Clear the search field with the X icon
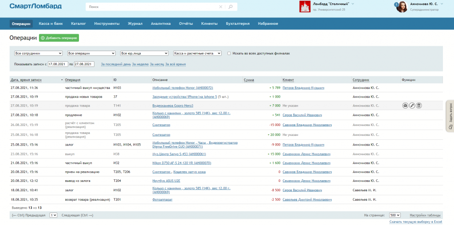 pyautogui.click(x=221, y=7)
